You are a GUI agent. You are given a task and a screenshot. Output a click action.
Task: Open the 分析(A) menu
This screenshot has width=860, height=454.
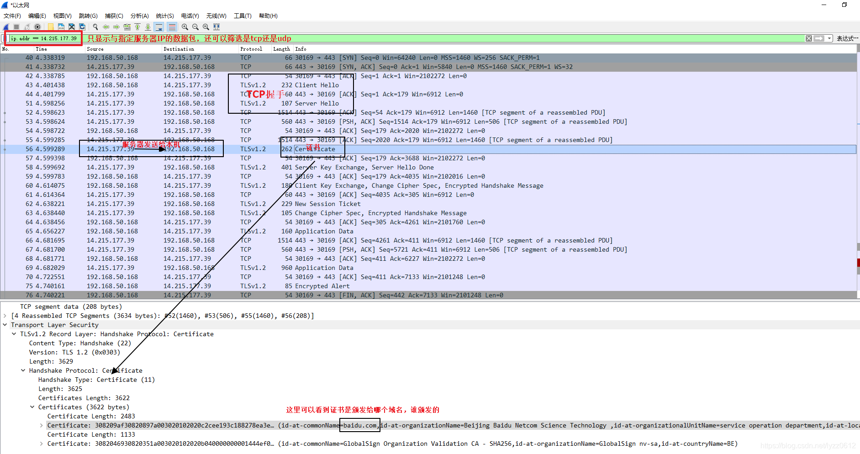tap(139, 16)
